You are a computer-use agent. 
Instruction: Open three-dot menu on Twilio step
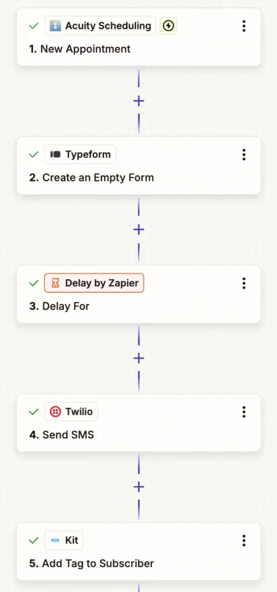[x=244, y=412]
